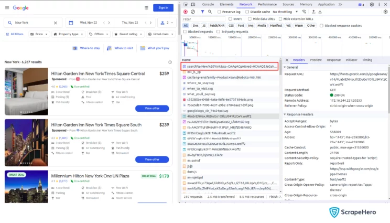Filter requests by Doc type
The height and width of the screenshot is (223, 390).
(196, 26)
